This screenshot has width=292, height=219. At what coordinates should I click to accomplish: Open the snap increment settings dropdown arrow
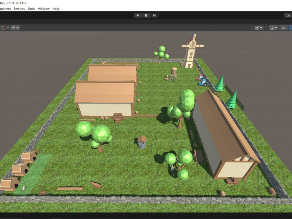[18, 28]
